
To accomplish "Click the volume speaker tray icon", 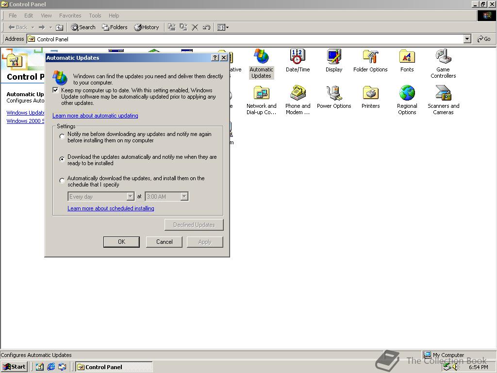I will [x=455, y=367].
